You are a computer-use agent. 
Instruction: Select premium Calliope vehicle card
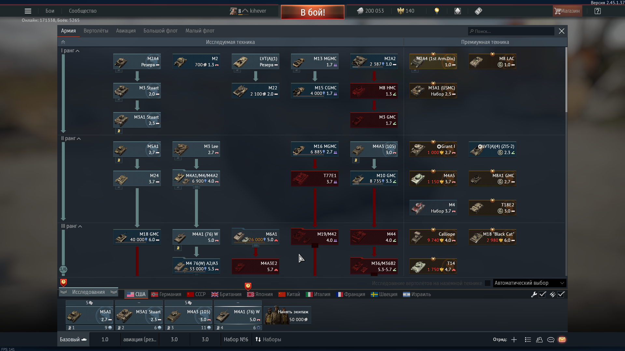point(433,237)
